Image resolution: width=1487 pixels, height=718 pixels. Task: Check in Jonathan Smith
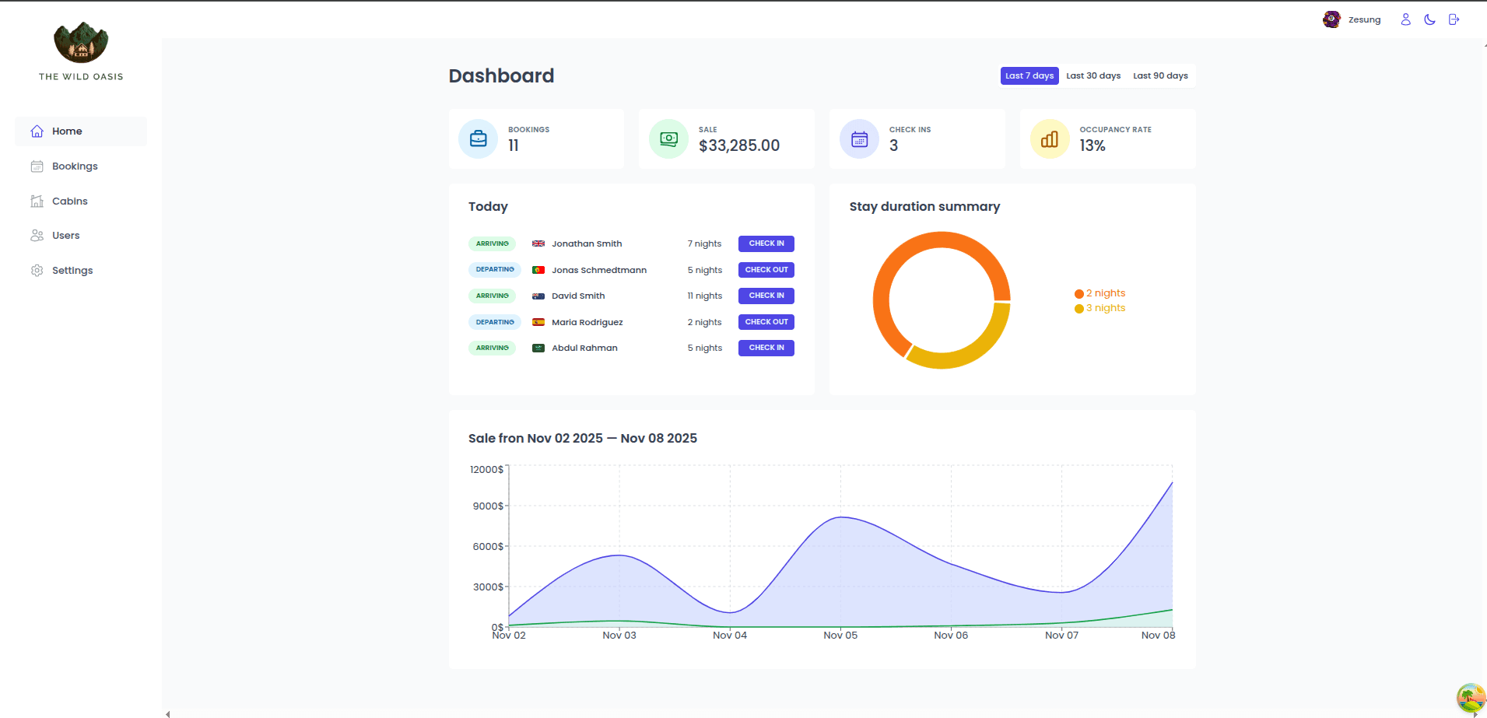tap(766, 243)
